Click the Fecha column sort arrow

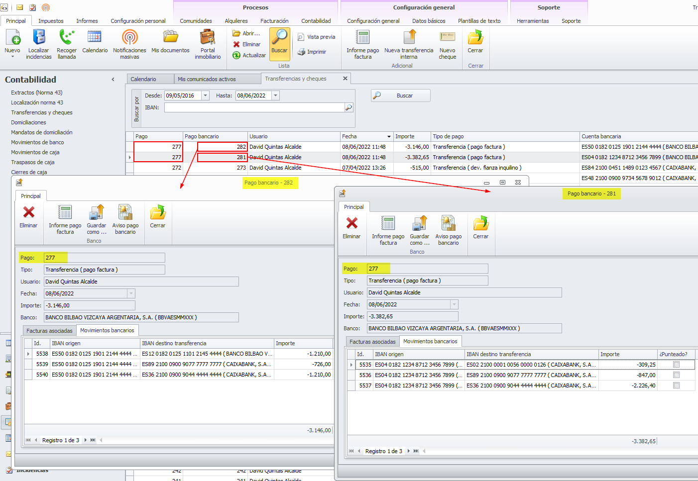click(389, 136)
